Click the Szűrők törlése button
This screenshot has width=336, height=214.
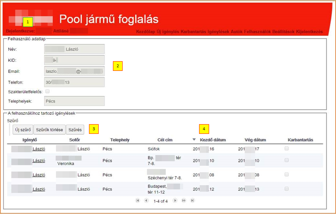50,130
